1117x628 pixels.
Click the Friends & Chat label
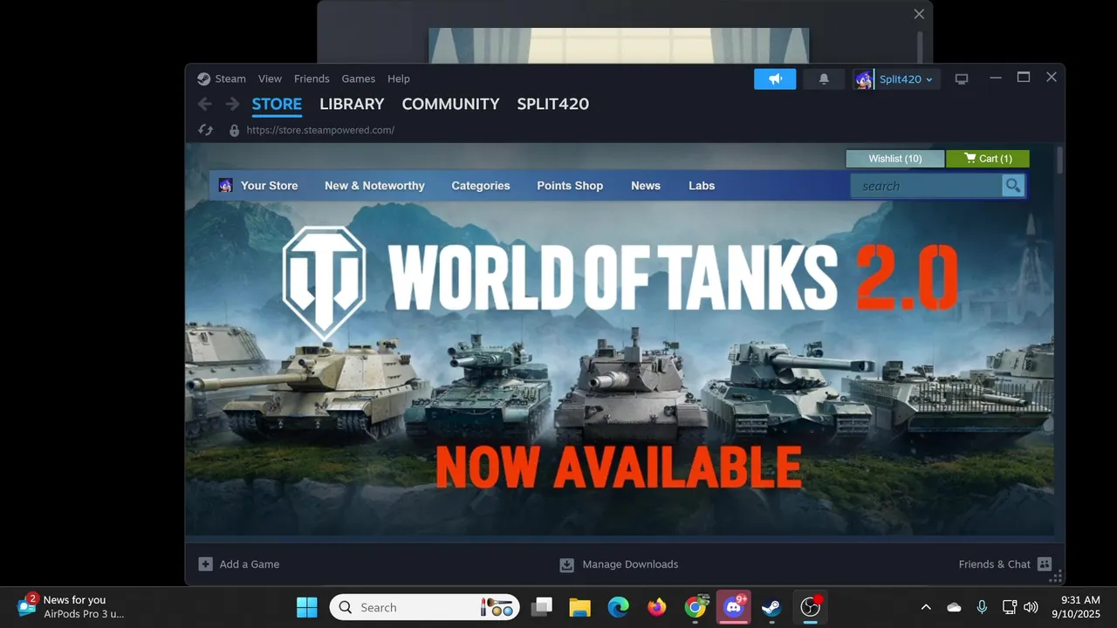[x=995, y=564]
